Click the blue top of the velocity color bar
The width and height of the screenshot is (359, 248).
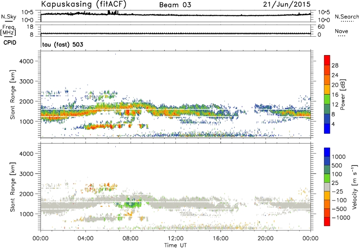(x=327, y=152)
